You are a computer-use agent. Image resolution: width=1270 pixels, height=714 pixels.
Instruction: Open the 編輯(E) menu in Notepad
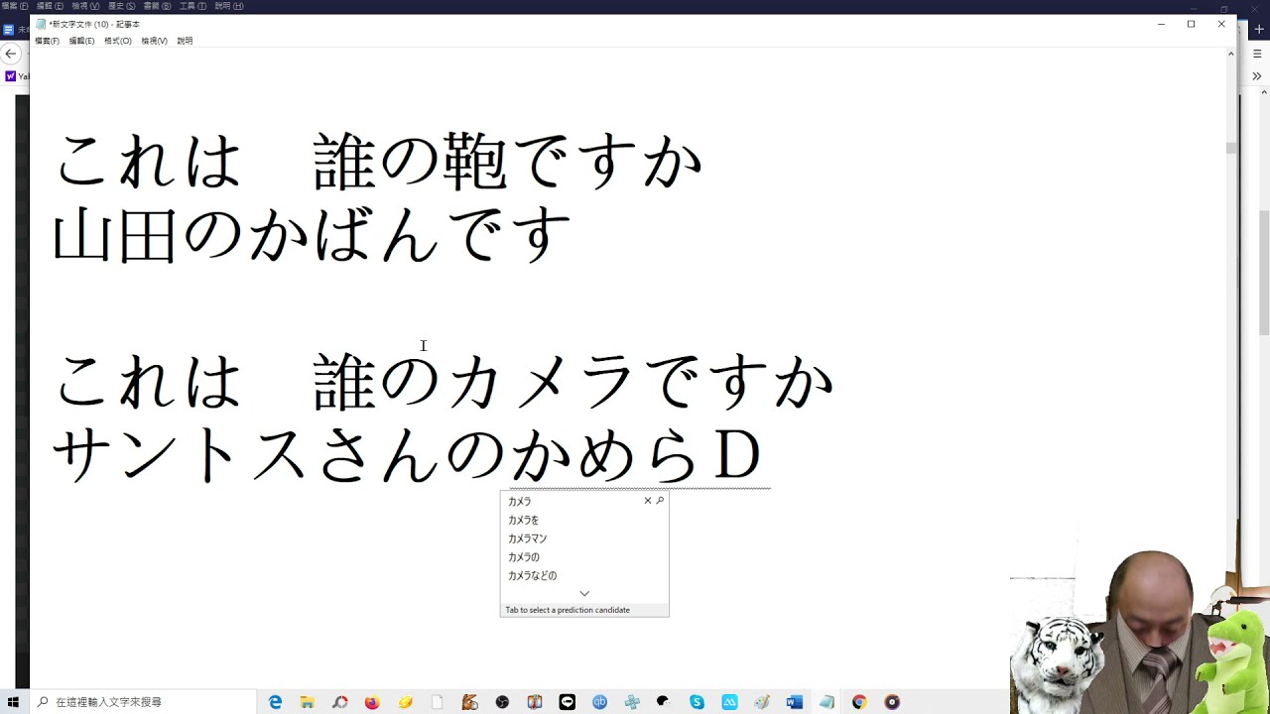[x=81, y=41]
